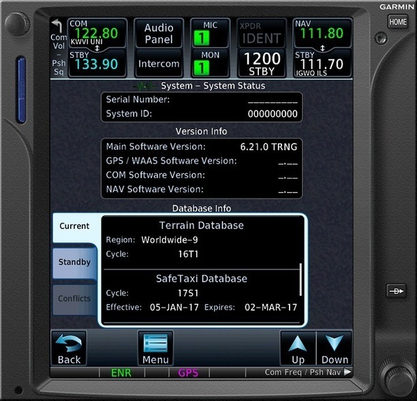Viewport: 417px width, 401px height.
Task: Toggle MIC 1 selection
Action: pos(210,33)
